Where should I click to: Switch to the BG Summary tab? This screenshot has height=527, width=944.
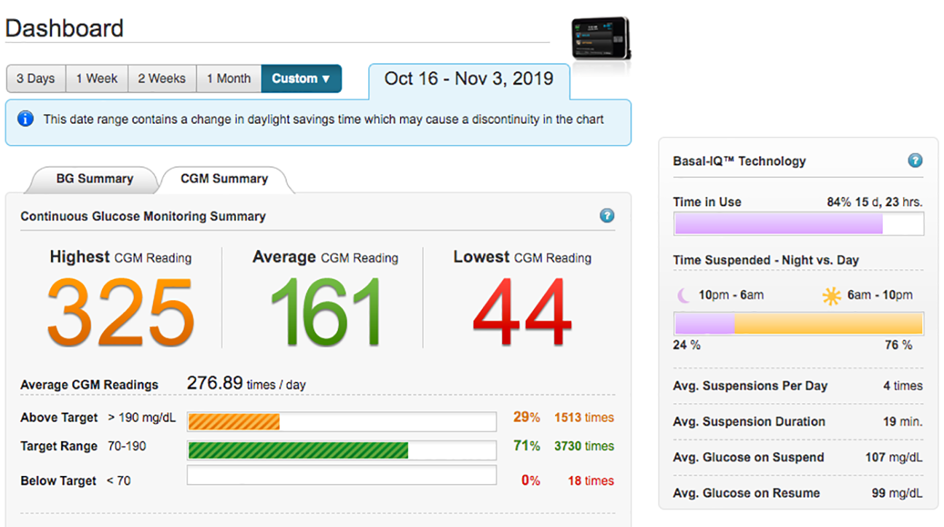[x=95, y=179]
